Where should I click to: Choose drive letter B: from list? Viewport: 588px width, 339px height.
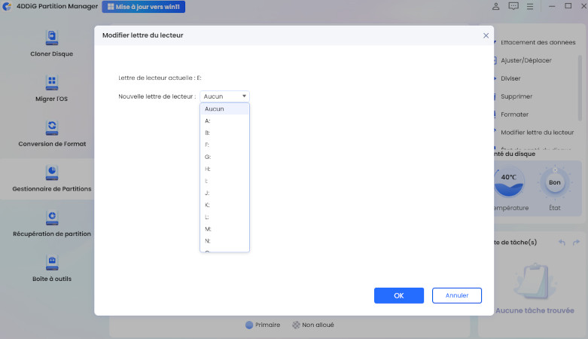[224, 133]
